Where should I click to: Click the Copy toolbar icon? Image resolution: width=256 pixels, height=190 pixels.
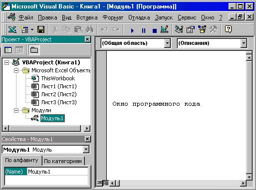67,29
